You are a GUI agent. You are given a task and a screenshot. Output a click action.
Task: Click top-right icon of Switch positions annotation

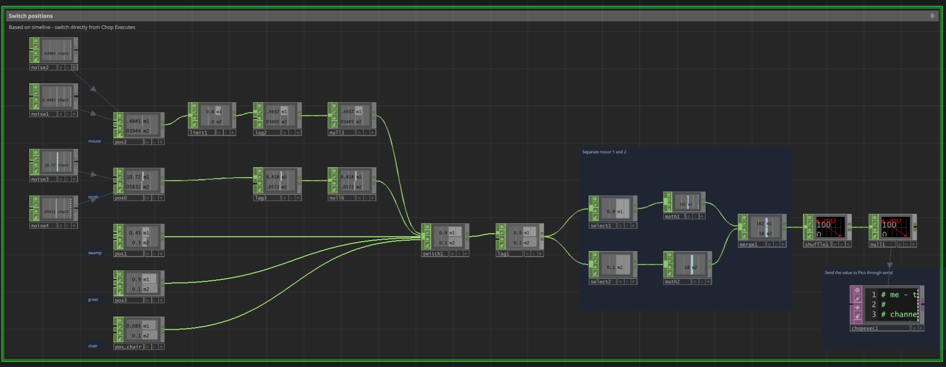pyautogui.click(x=932, y=16)
